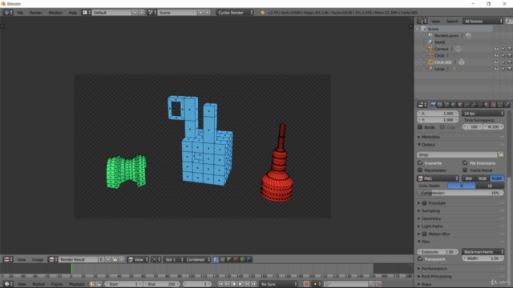513x288 pixels.
Task: Open the Render properties tab
Action: [x=433, y=105]
